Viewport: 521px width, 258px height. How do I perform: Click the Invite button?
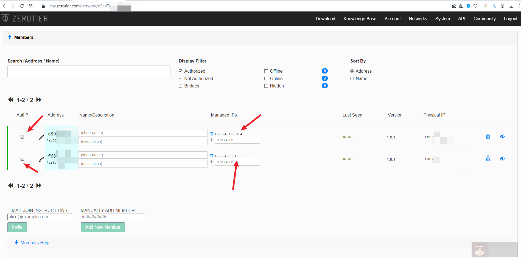(x=17, y=227)
